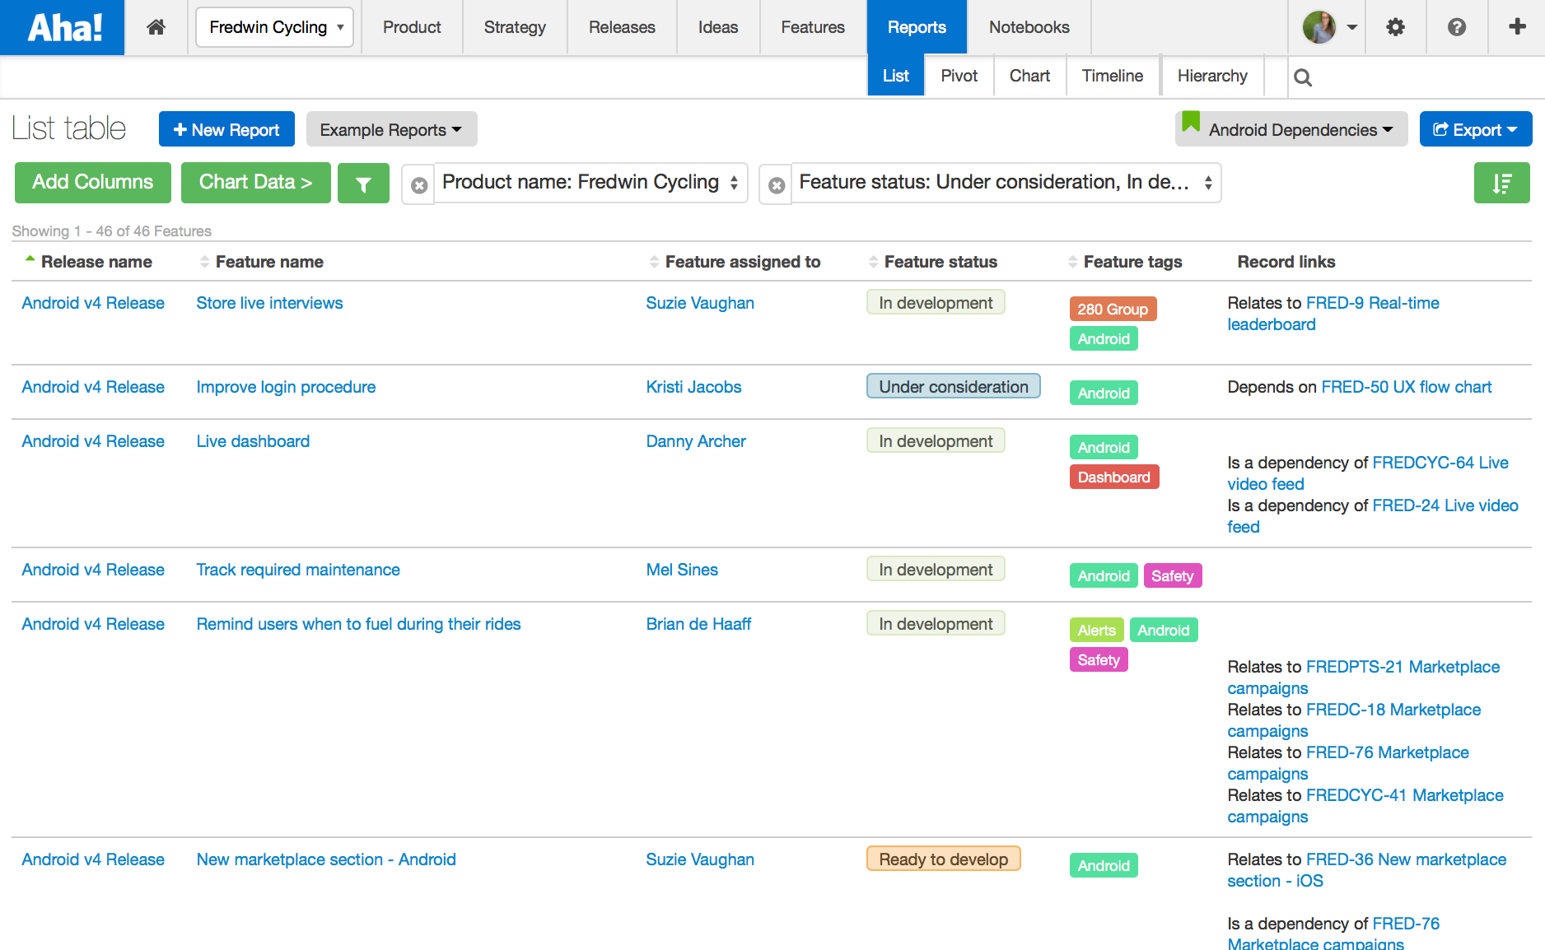Clear the Product name filter with its x icon
This screenshot has width=1545, height=950.
tap(418, 184)
